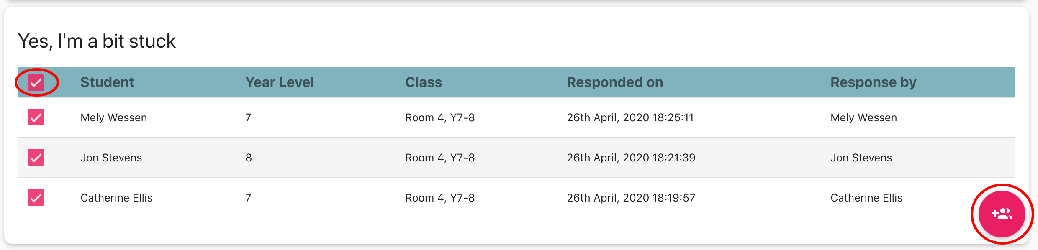Click the Responded on column header

click(x=614, y=82)
